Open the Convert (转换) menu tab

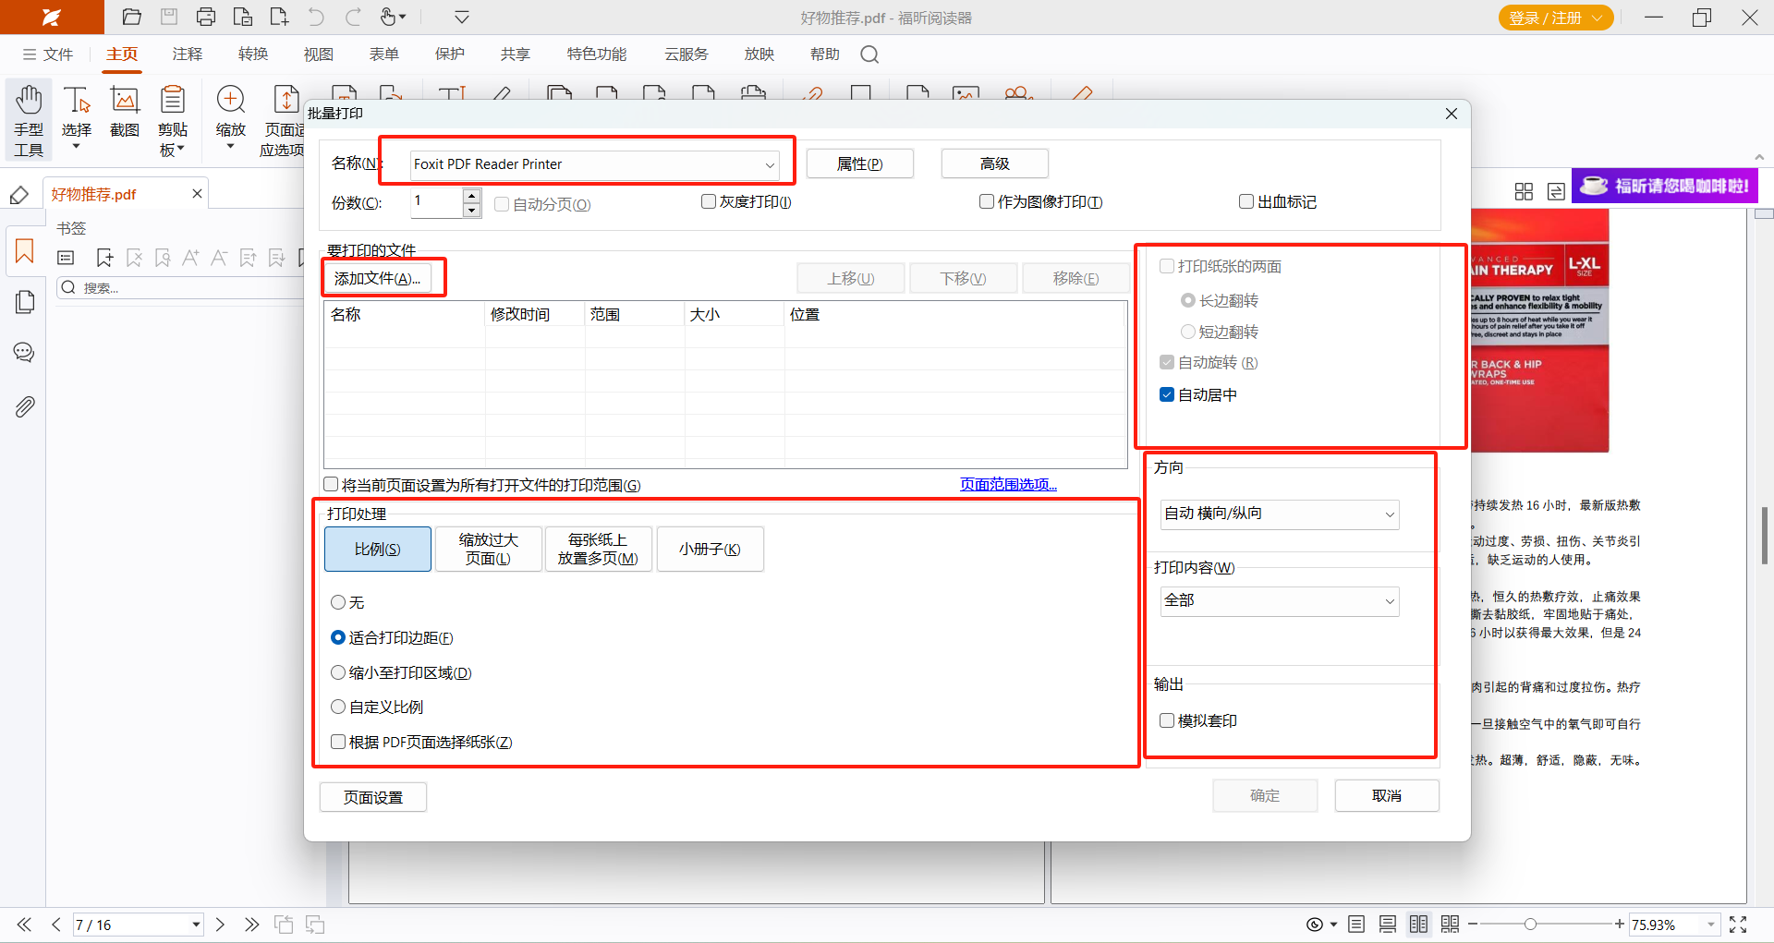(x=252, y=54)
